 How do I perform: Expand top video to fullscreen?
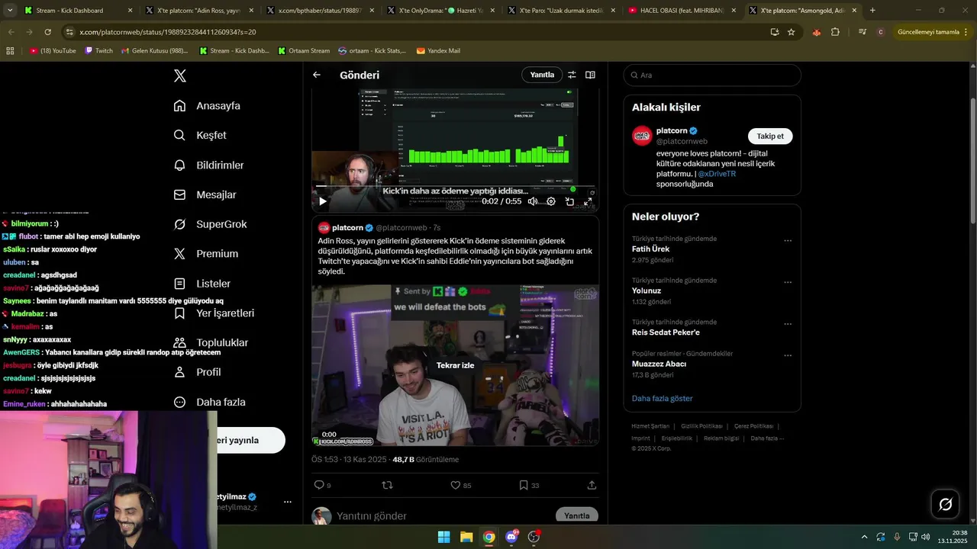point(588,201)
